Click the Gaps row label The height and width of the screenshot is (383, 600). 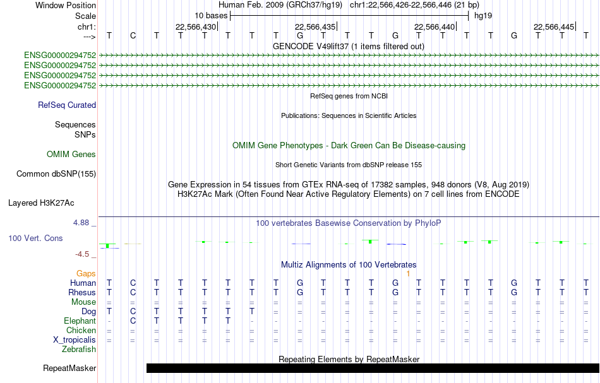pyautogui.click(x=86, y=273)
